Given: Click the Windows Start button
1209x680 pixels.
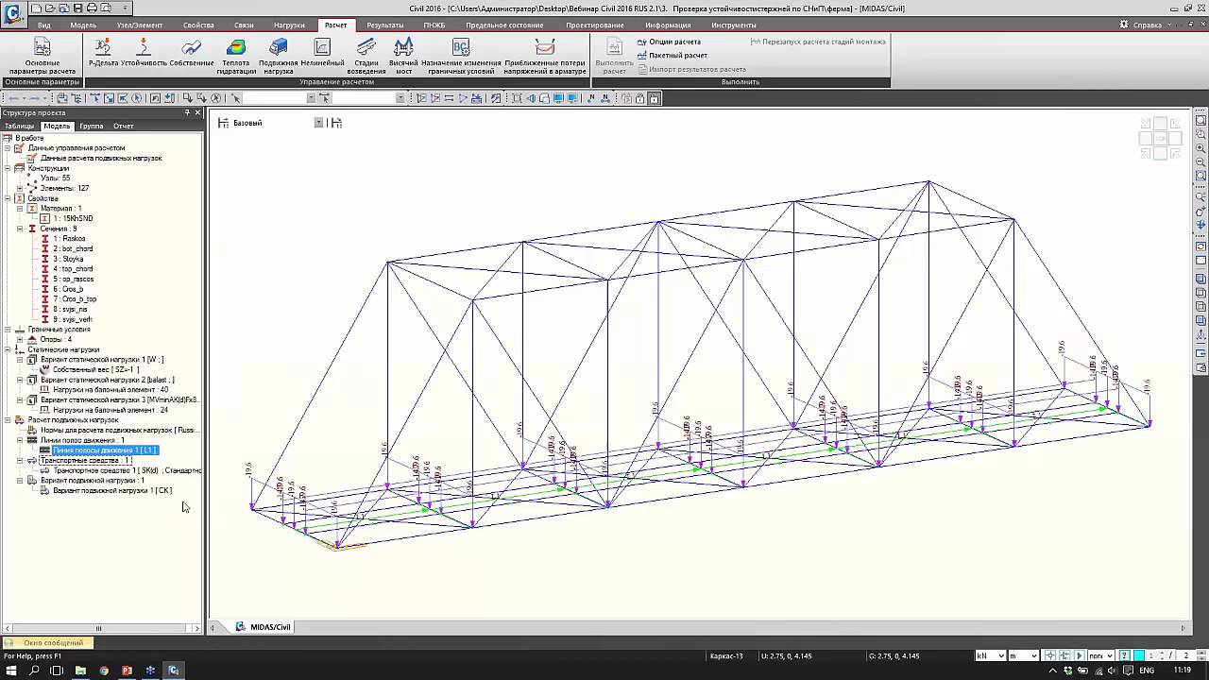Looking at the screenshot, I should click(11, 671).
